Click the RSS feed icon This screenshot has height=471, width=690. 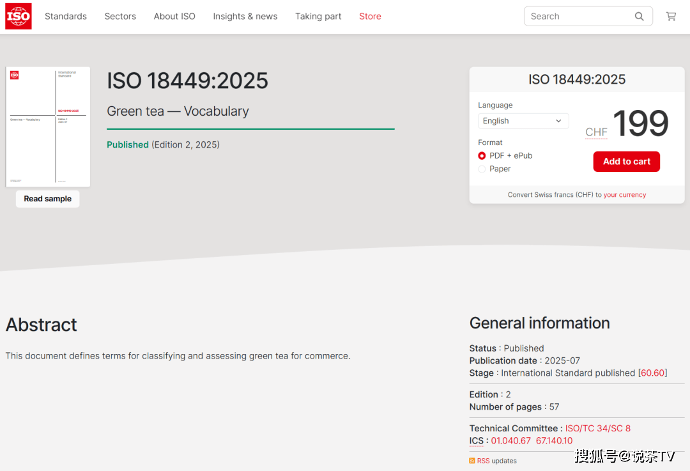click(472, 461)
